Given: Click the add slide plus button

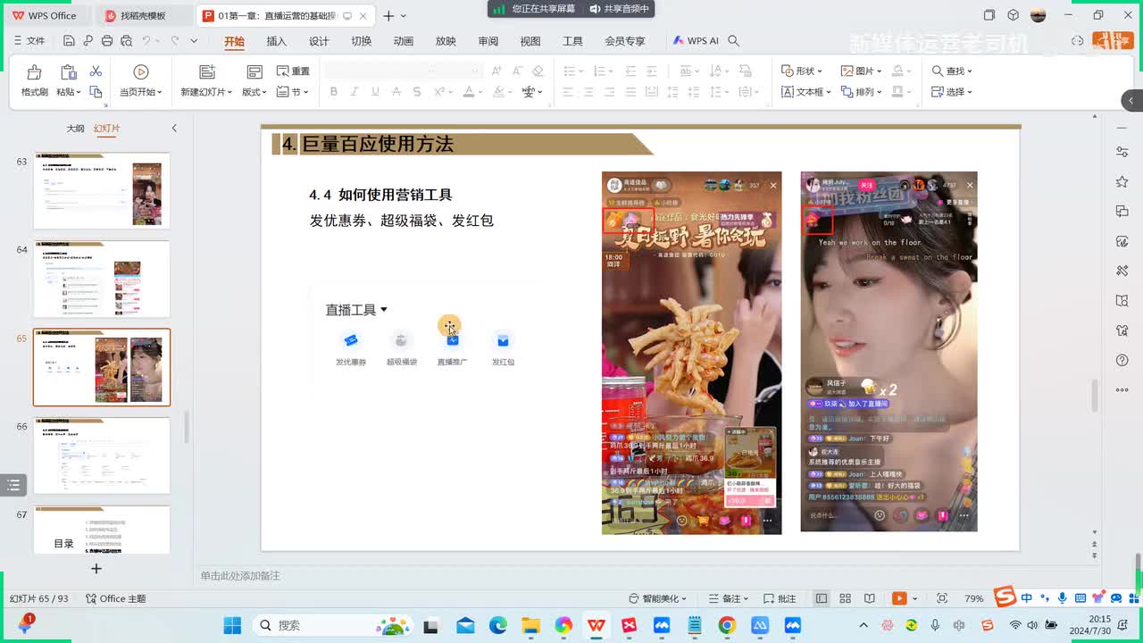Looking at the screenshot, I should click(x=96, y=569).
